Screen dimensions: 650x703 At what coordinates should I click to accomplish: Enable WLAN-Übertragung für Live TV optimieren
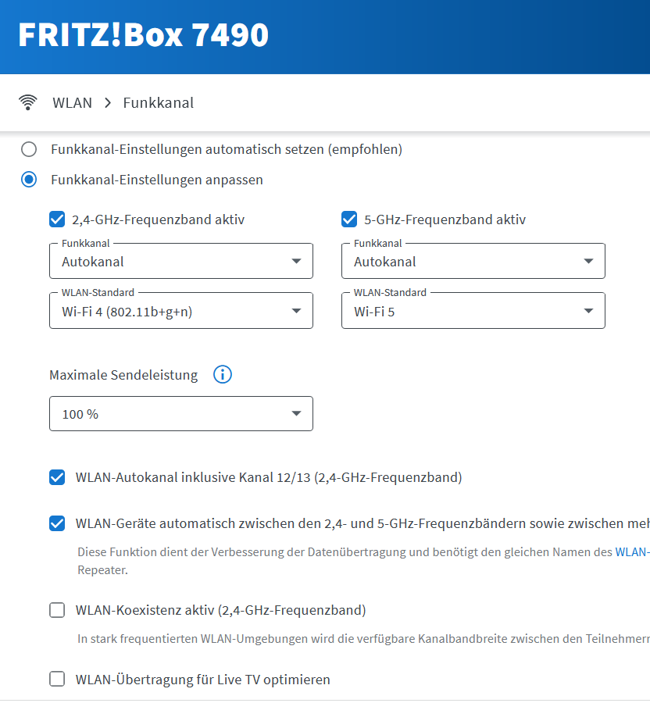tap(57, 680)
